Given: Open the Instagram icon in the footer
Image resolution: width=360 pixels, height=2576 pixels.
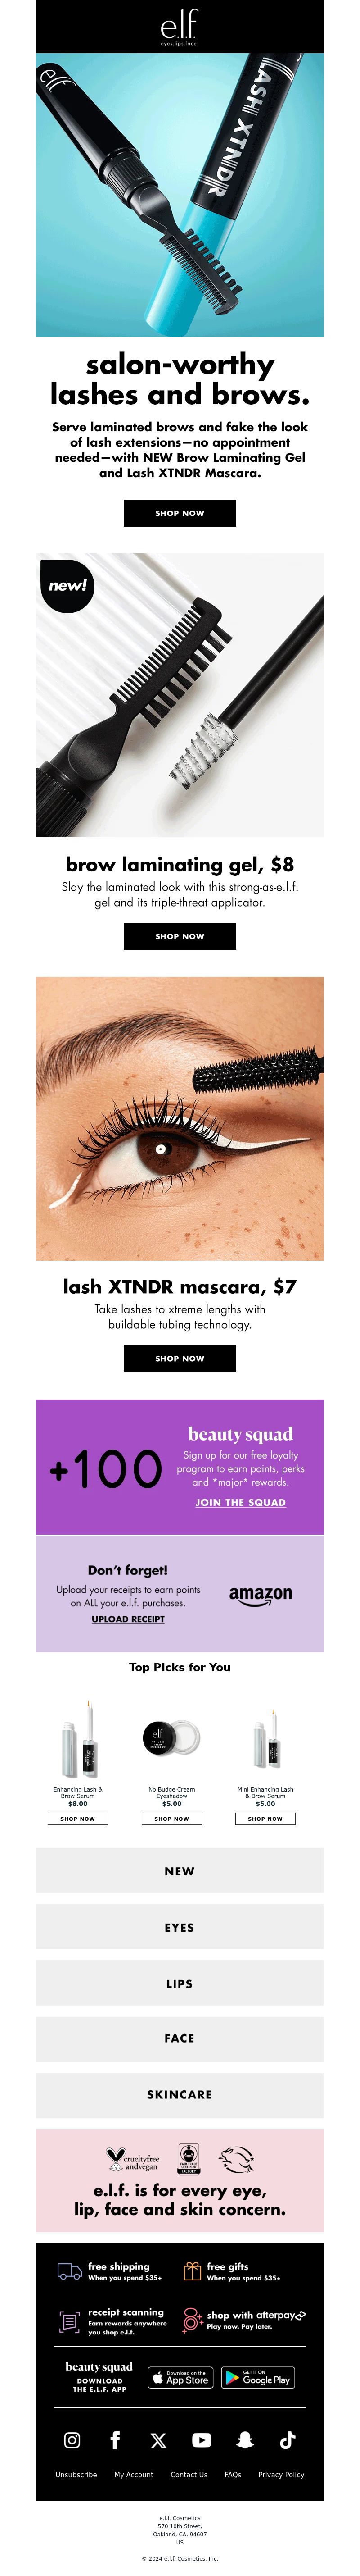Looking at the screenshot, I should tap(72, 2440).
